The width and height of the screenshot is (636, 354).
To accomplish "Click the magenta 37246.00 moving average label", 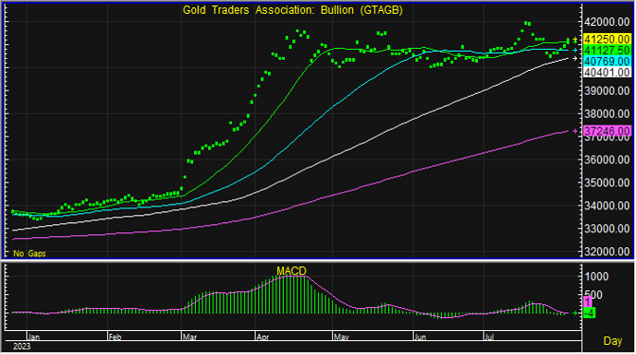I will tap(607, 131).
